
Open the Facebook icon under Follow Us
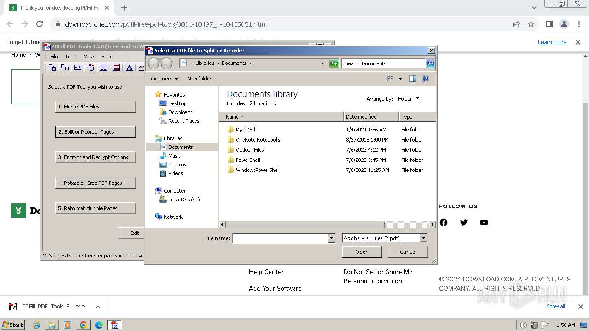(x=444, y=223)
